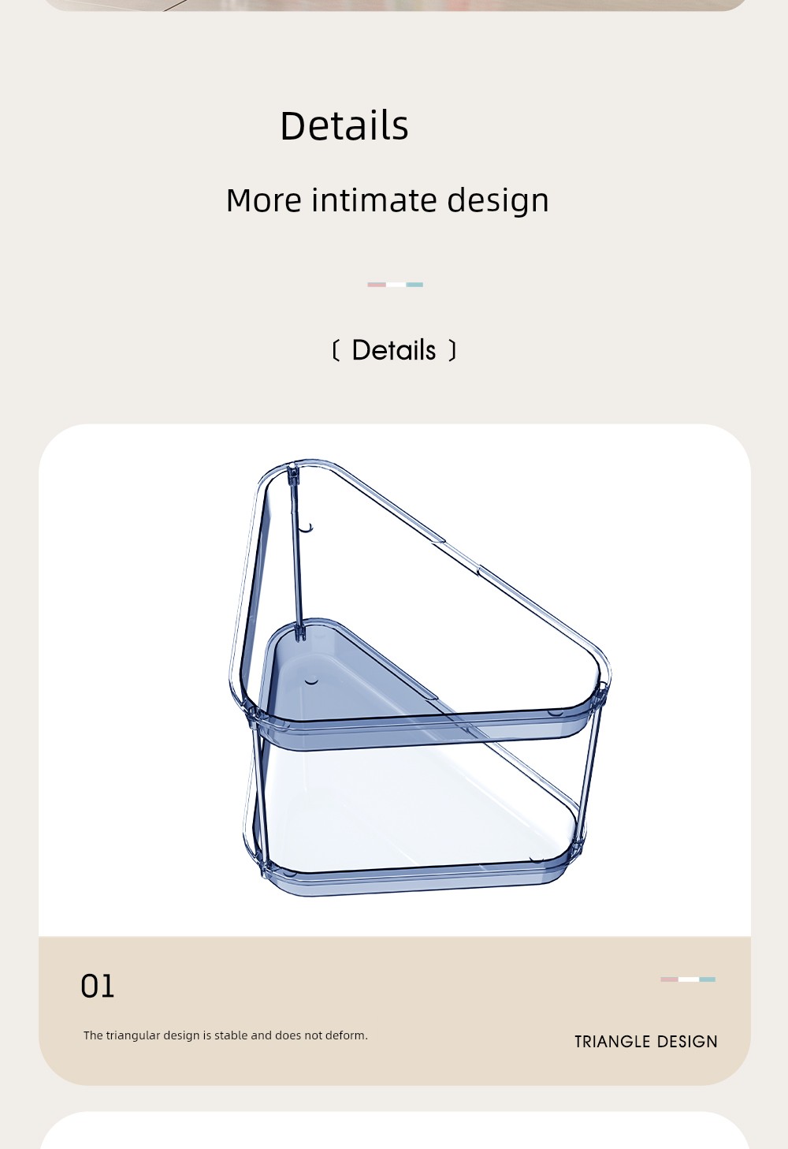Click the teal segment of the center divider
This screenshot has height=1149, width=788.
point(414,285)
